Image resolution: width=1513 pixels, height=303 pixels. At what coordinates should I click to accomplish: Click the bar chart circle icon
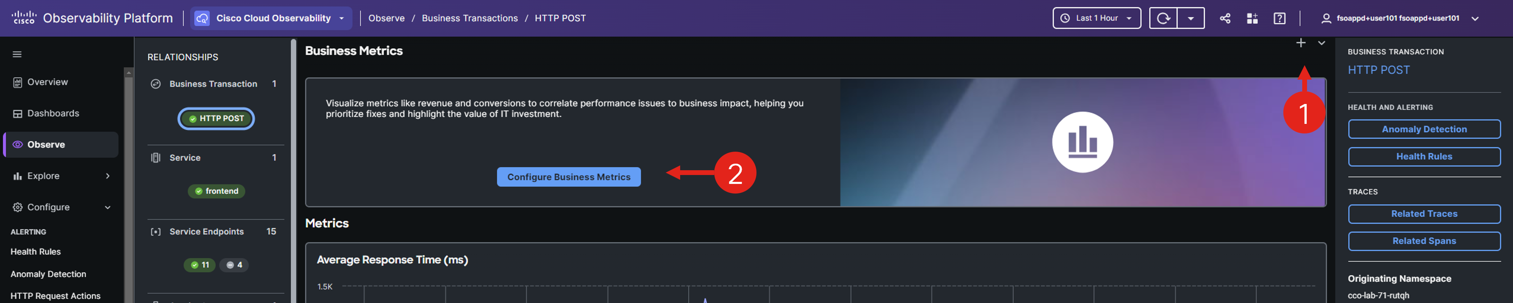pos(1082,142)
